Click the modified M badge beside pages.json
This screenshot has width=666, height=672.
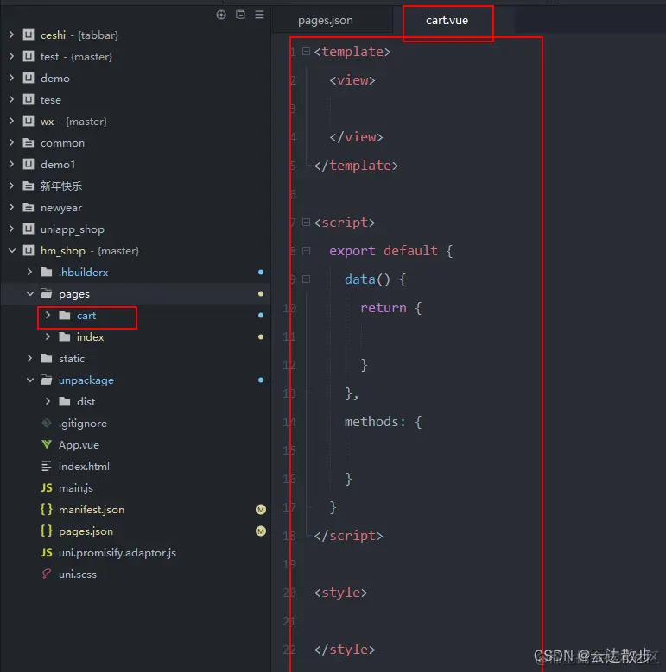pos(261,531)
